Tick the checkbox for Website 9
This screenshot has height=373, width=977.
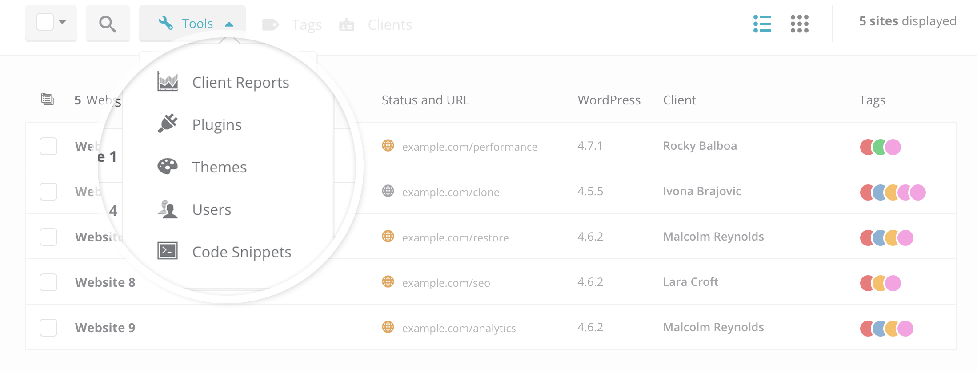point(48,328)
